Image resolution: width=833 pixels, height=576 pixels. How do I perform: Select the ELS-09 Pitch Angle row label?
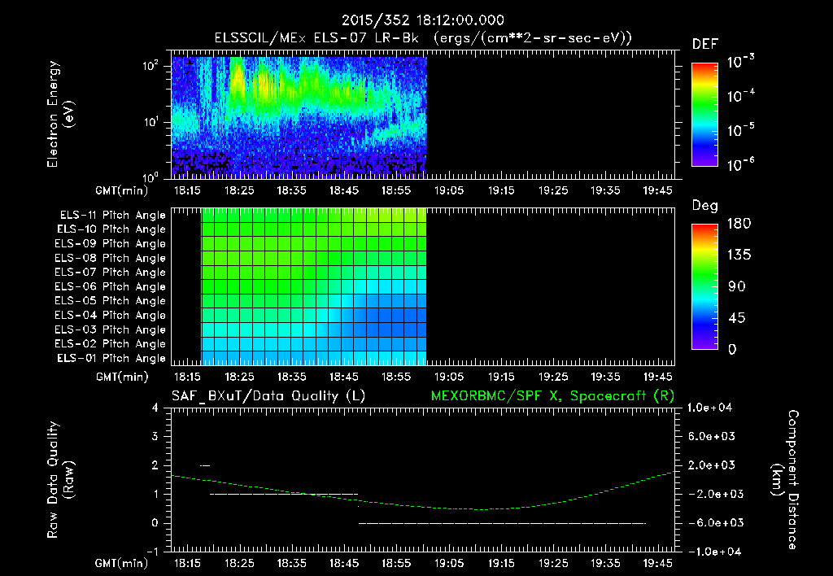(x=111, y=243)
